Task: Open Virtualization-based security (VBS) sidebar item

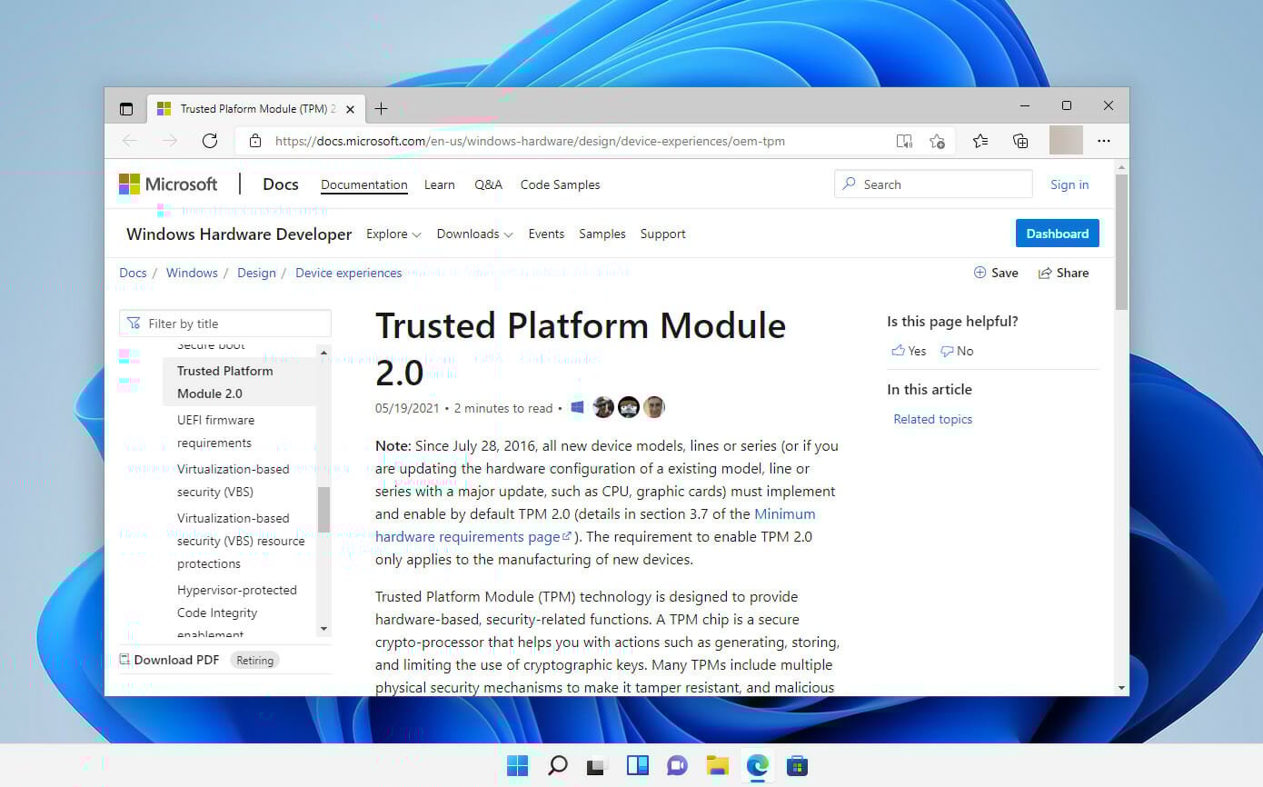Action: (x=233, y=481)
